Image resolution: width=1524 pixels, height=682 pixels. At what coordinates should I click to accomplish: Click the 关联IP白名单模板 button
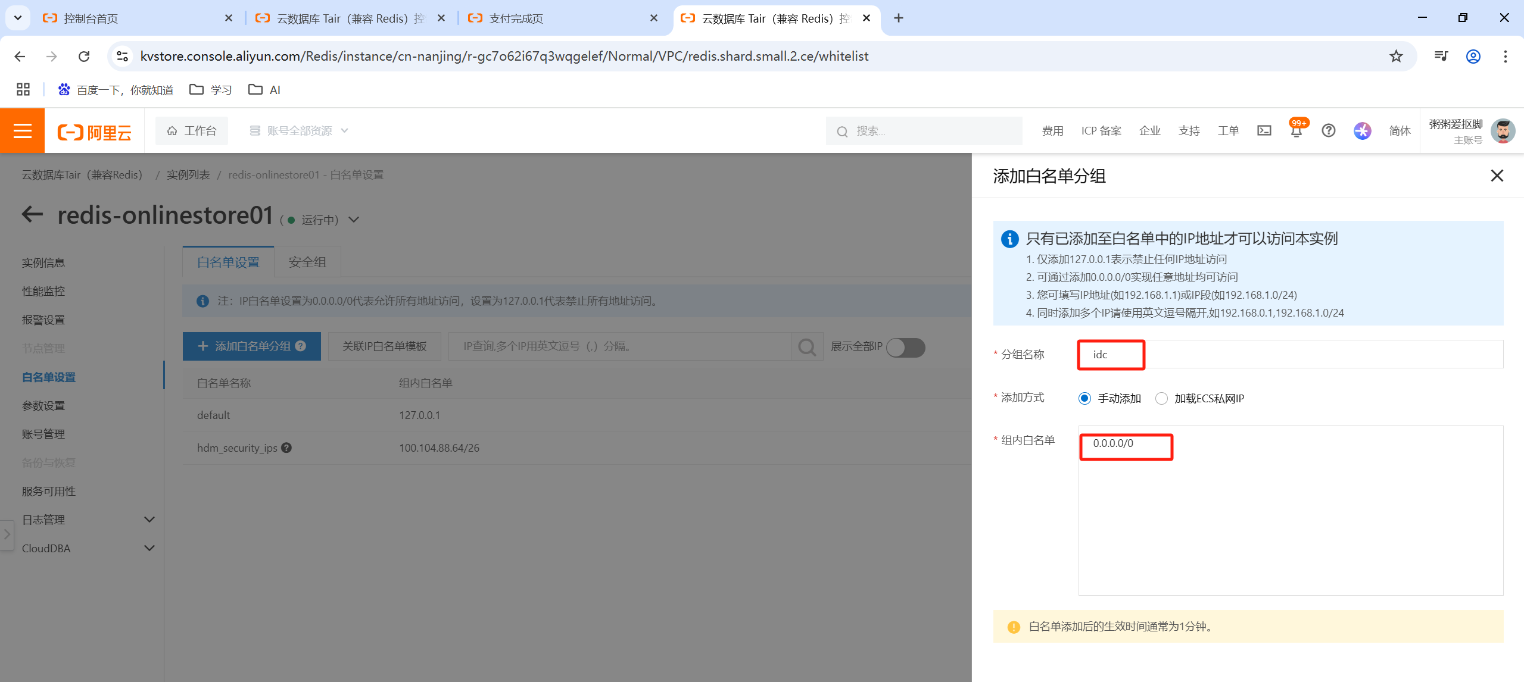click(x=384, y=346)
